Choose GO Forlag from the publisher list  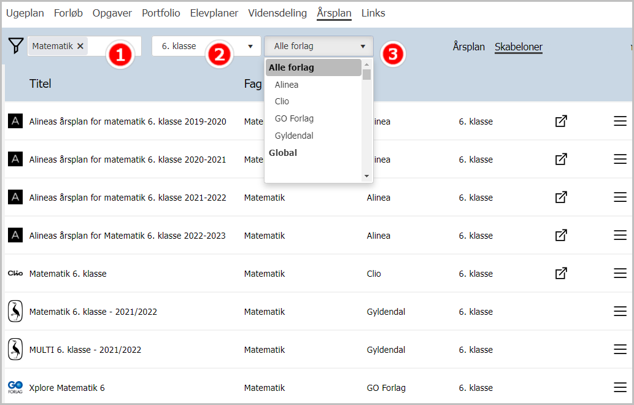(294, 118)
